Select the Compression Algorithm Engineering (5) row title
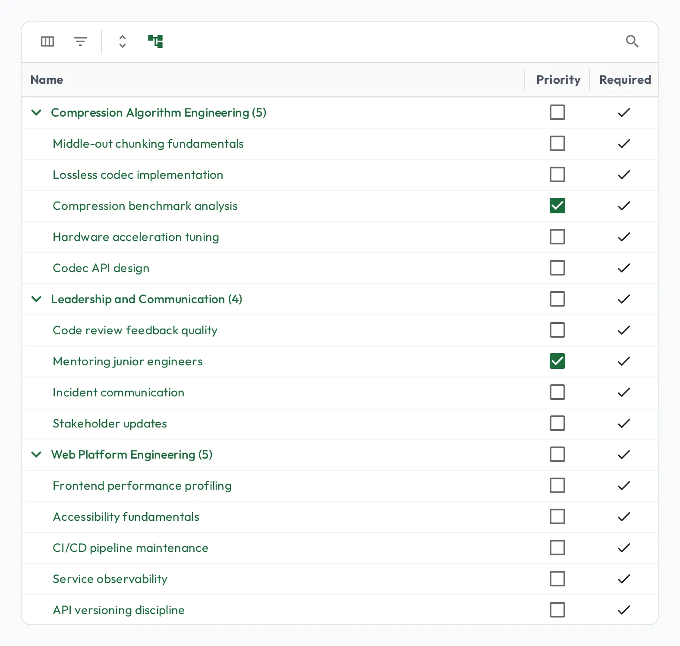The image size is (680, 646). pyautogui.click(x=158, y=113)
